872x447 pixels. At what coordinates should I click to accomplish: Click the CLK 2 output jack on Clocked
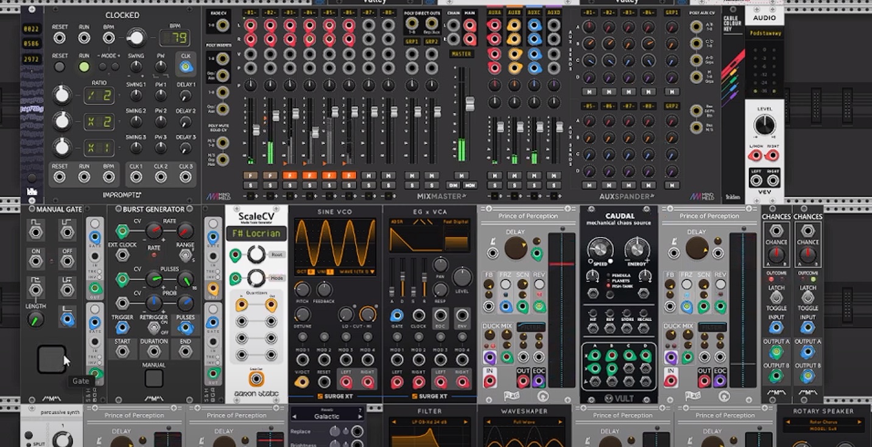(x=161, y=178)
